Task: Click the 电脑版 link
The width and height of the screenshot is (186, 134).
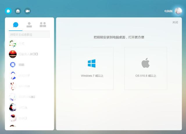Action: pos(168,11)
